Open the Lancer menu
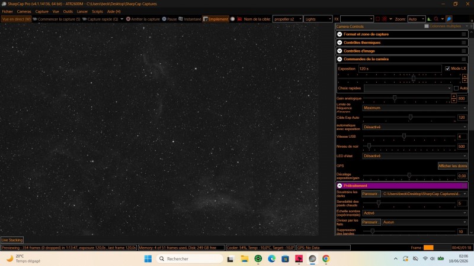Viewport: 474px width, 266px height. 82,11
